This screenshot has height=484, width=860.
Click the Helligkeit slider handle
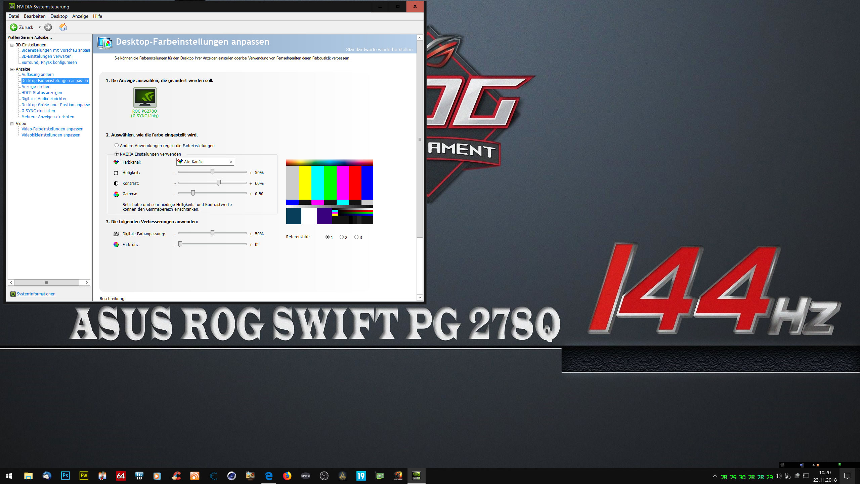[212, 172]
